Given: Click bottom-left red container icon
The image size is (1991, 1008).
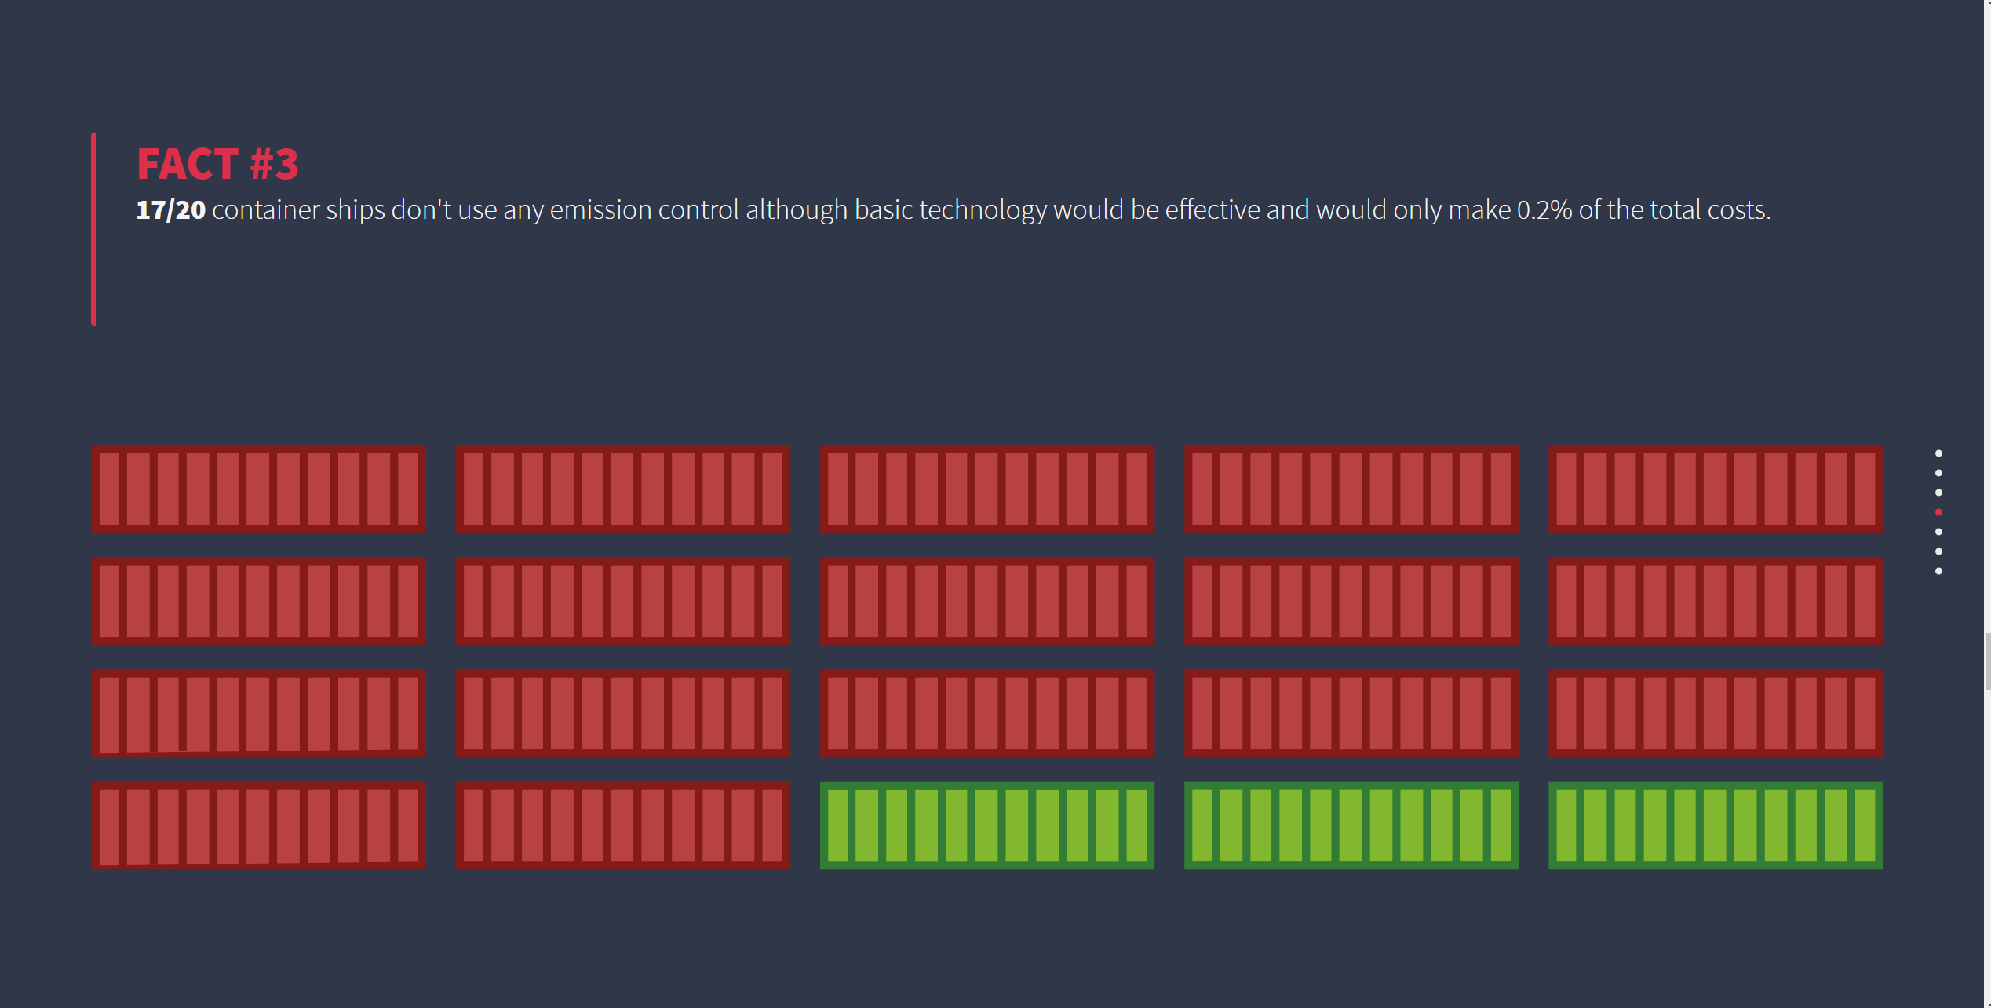Looking at the screenshot, I should point(259,825).
